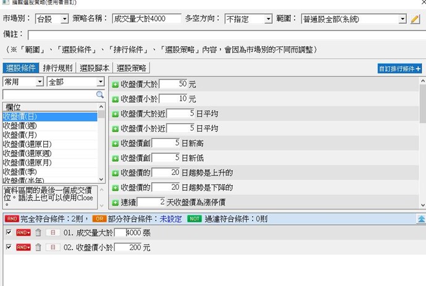The image size is (426, 286).
Task: Add the 收盤價大於 50 元 condition
Action: pyautogui.click(x=115, y=83)
